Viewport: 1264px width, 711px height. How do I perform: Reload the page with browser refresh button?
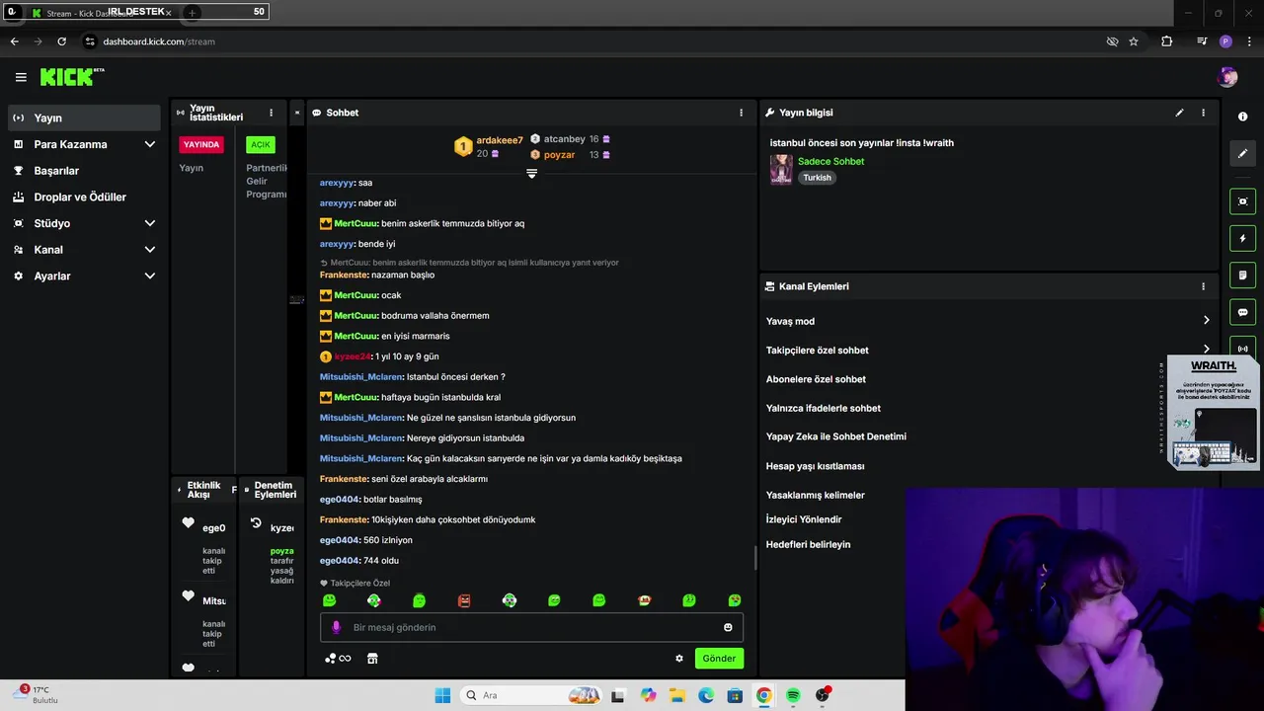[x=61, y=41]
